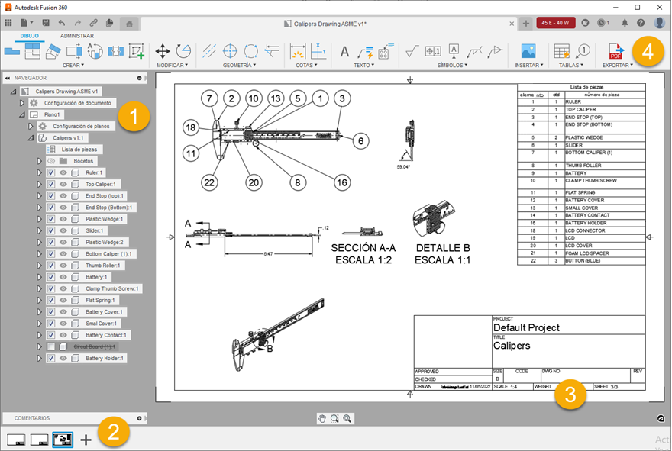Select the Pan hand tool
Image resolution: width=672 pixels, height=451 pixels.
click(322, 418)
